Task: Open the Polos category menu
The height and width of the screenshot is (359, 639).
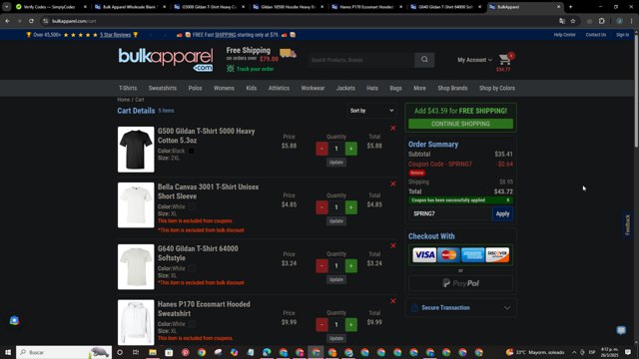Action: click(x=195, y=88)
